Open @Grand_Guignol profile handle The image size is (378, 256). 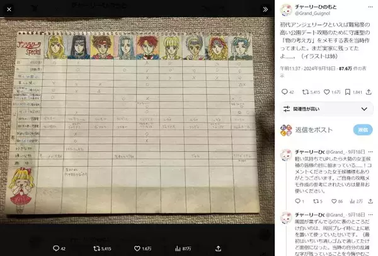tap(312, 13)
